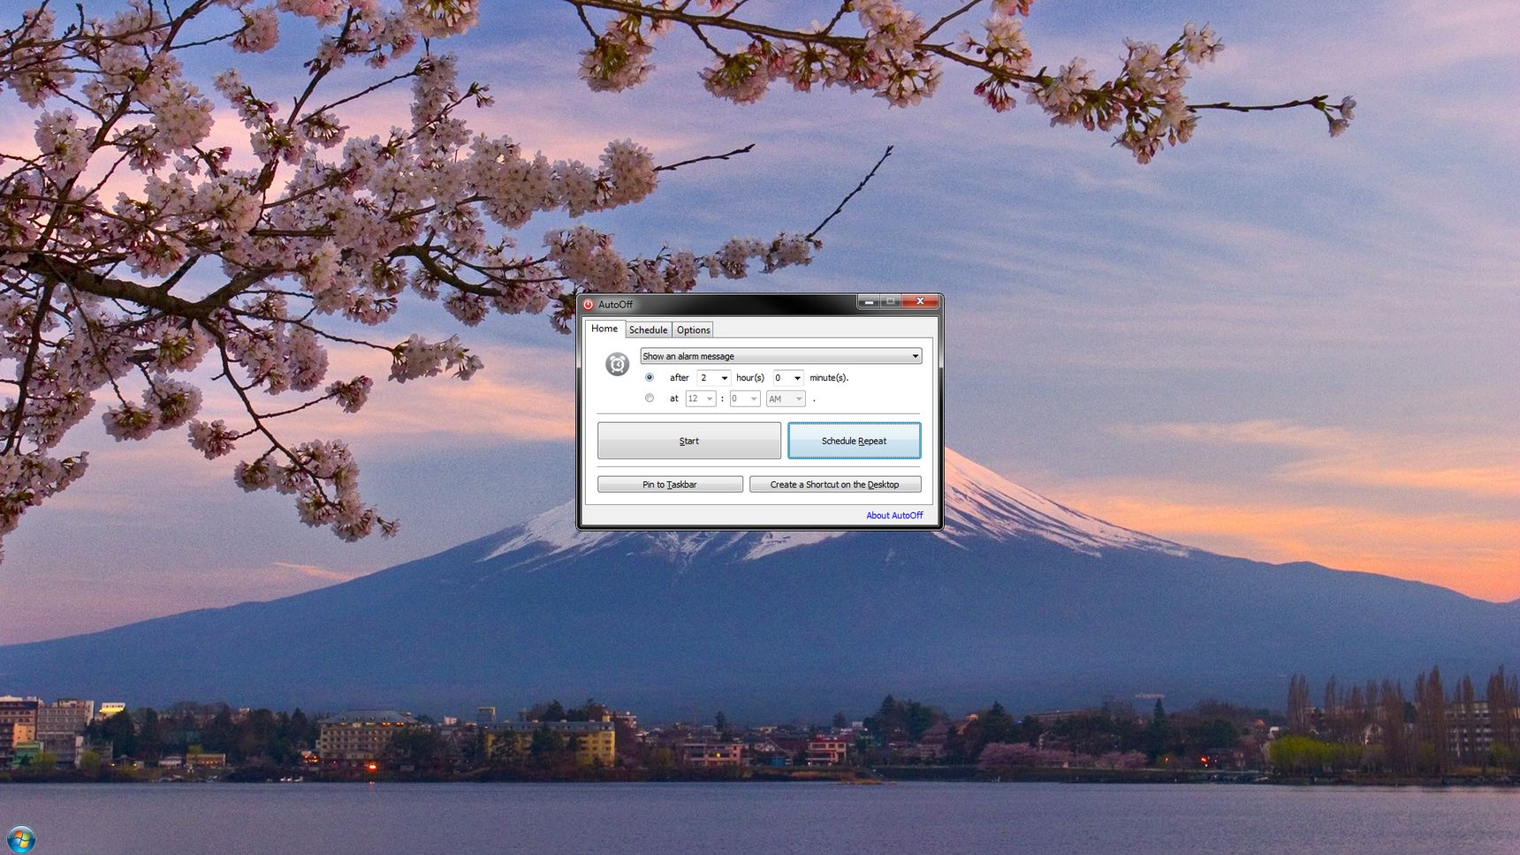This screenshot has width=1520, height=855.
Task: Switch to the Schedule tab
Action: click(648, 330)
